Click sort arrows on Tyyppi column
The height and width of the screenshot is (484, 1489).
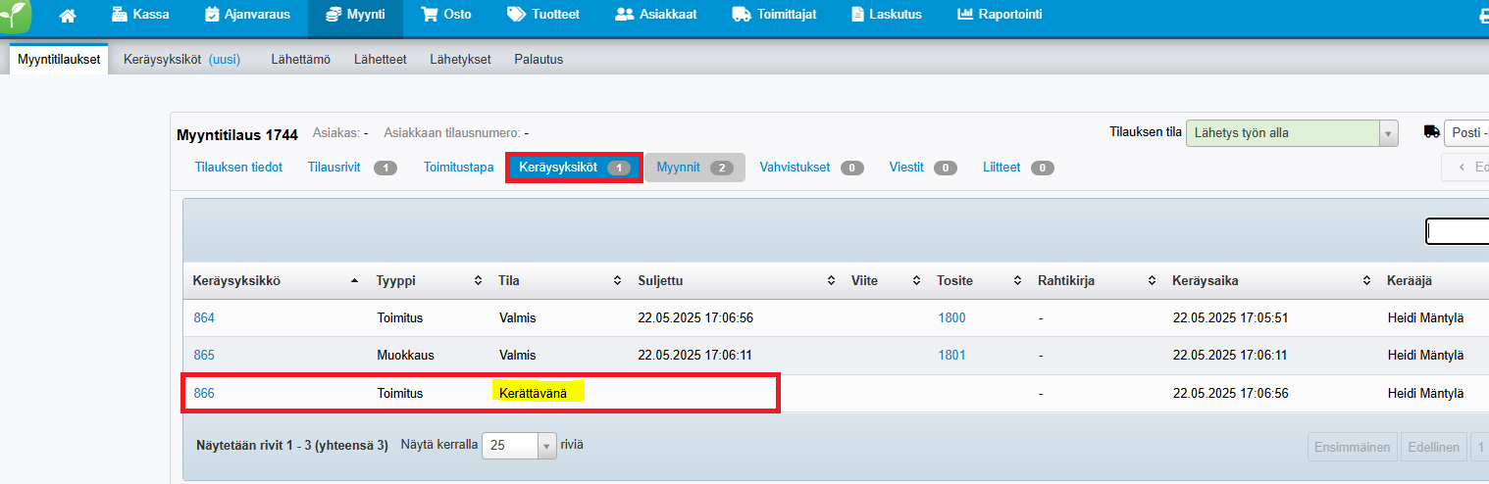click(x=479, y=281)
